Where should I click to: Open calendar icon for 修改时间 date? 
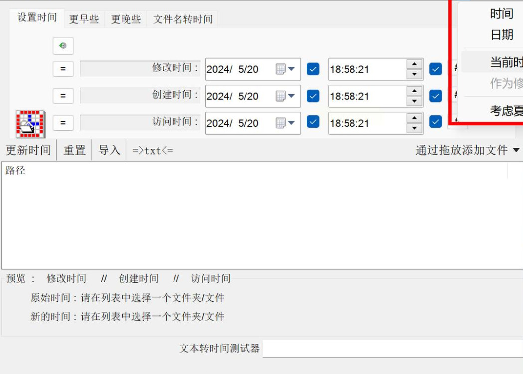click(x=285, y=69)
